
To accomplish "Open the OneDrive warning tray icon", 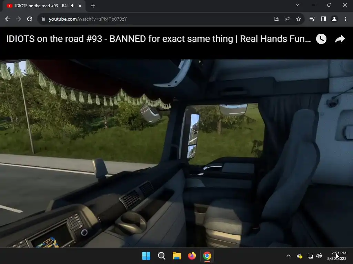I will click(300, 256).
